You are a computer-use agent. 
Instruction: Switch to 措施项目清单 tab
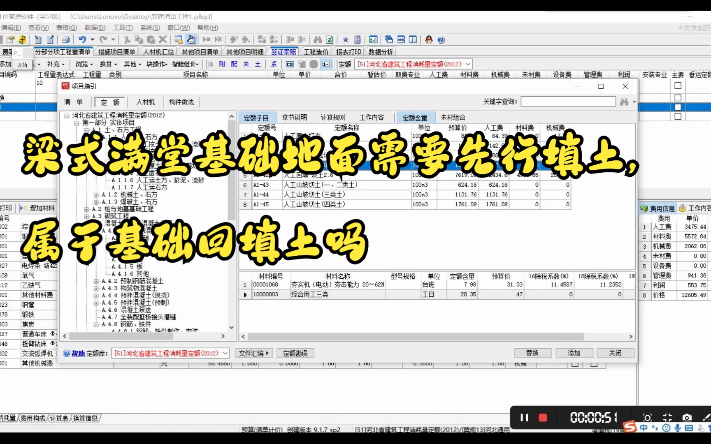point(117,52)
